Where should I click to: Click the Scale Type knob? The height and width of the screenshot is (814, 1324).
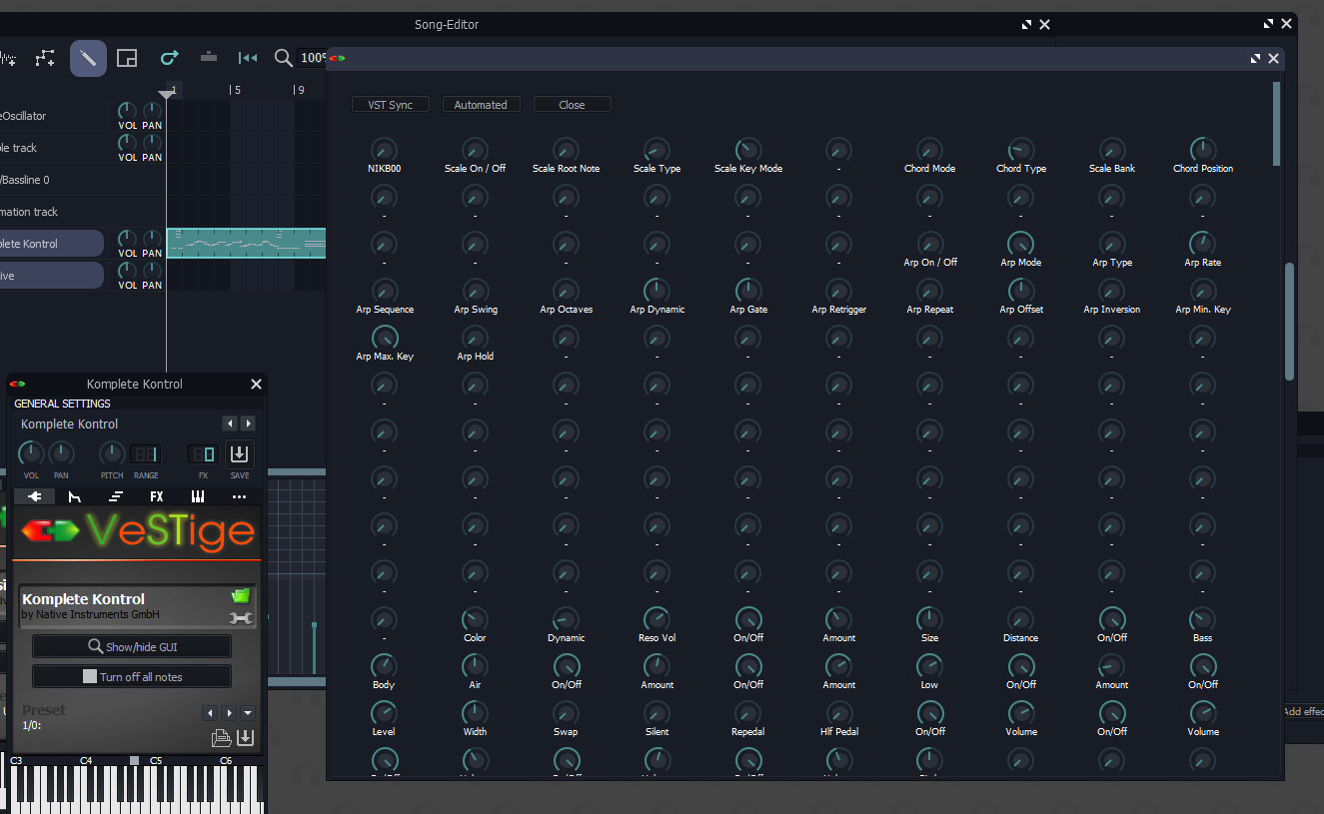[657, 151]
